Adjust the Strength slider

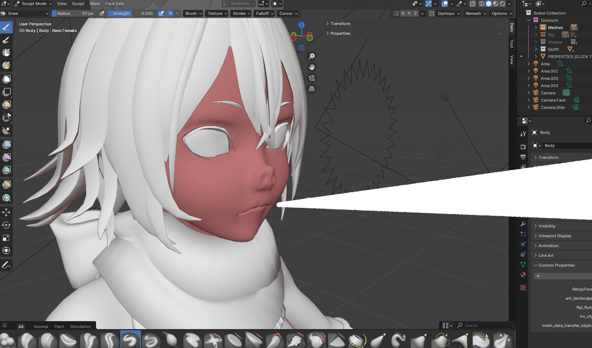(x=133, y=13)
